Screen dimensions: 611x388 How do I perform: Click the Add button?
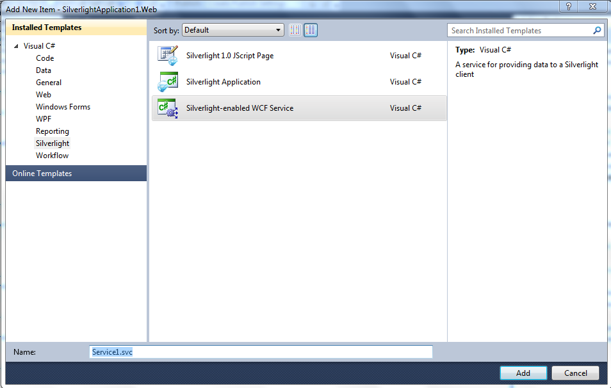[523, 373]
